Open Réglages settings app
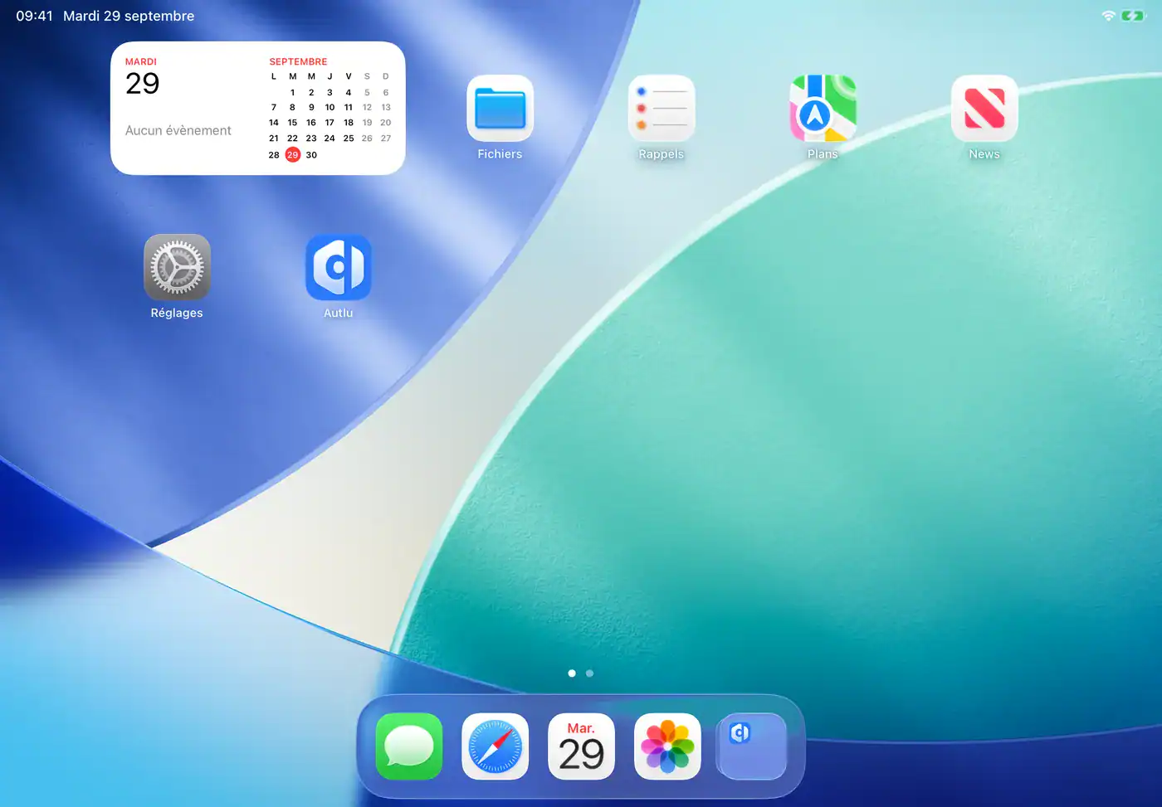The height and width of the screenshot is (807, 1162). (177, 267)
